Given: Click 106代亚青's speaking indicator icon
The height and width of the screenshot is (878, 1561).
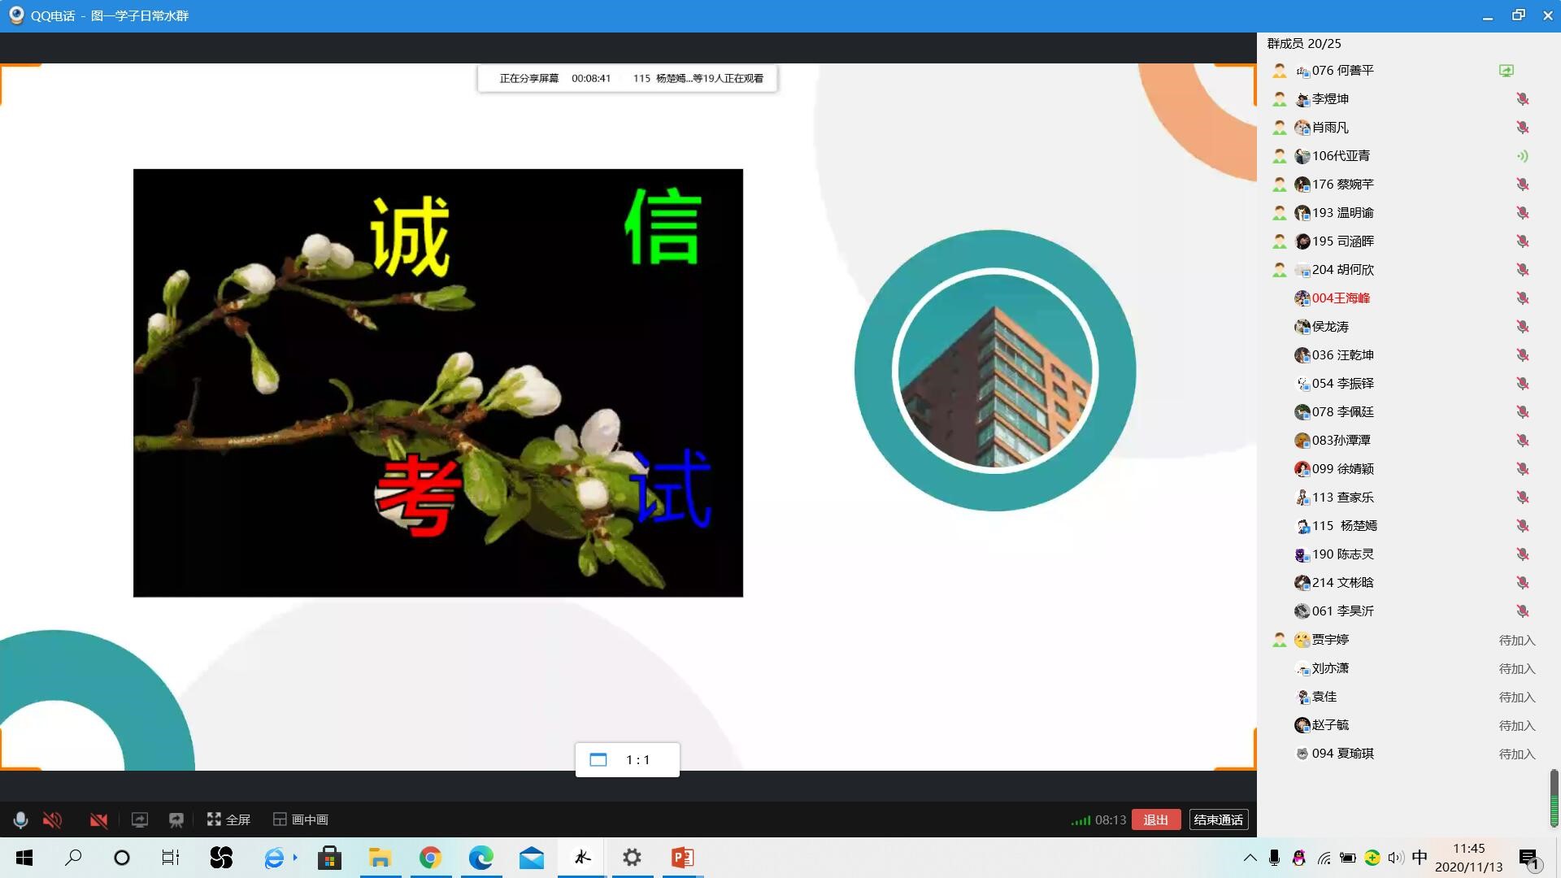Looking at the screenshot, I should click(x=1522, y=156).
